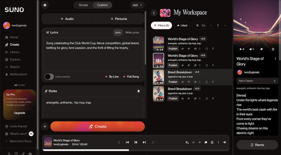Skip to the next track
Image resolution: width=281 pixels, height=155 pixels.
pos(144,142)
